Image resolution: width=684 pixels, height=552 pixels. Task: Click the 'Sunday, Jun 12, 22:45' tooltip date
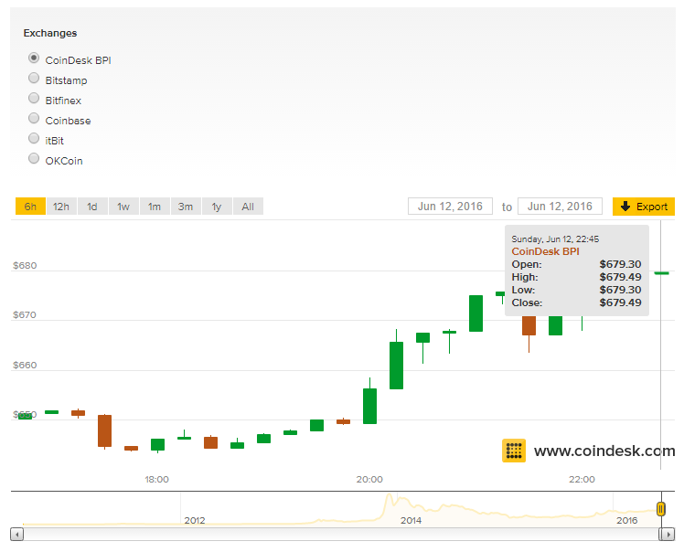[555, 239]
